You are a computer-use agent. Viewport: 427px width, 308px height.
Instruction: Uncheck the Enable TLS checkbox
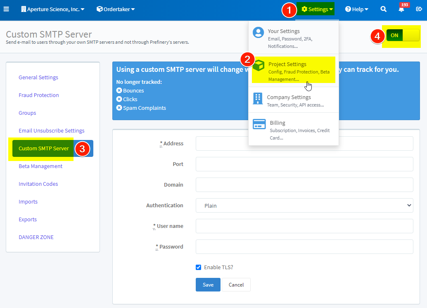tap(199, 267)
